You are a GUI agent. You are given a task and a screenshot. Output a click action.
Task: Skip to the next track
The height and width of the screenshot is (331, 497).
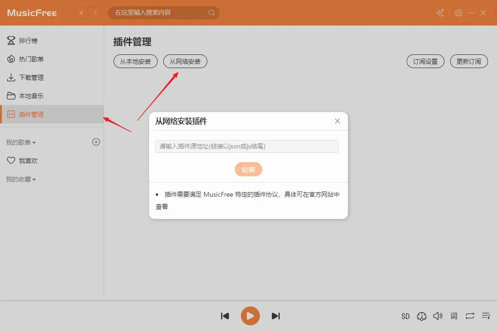[x=276, y=316]
